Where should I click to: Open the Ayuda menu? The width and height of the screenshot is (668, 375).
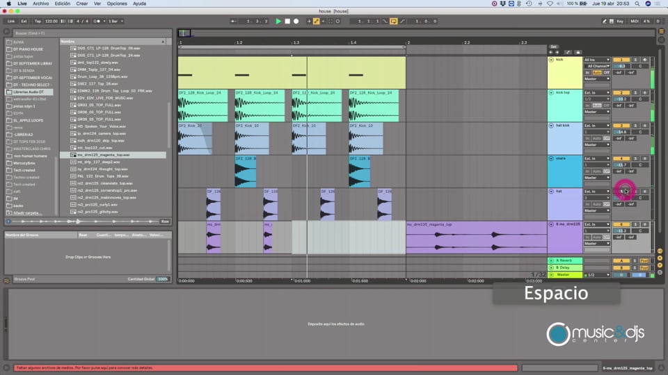point(139,3)
